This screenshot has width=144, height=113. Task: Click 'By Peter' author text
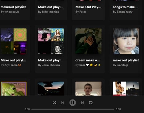tap(81, 12)
